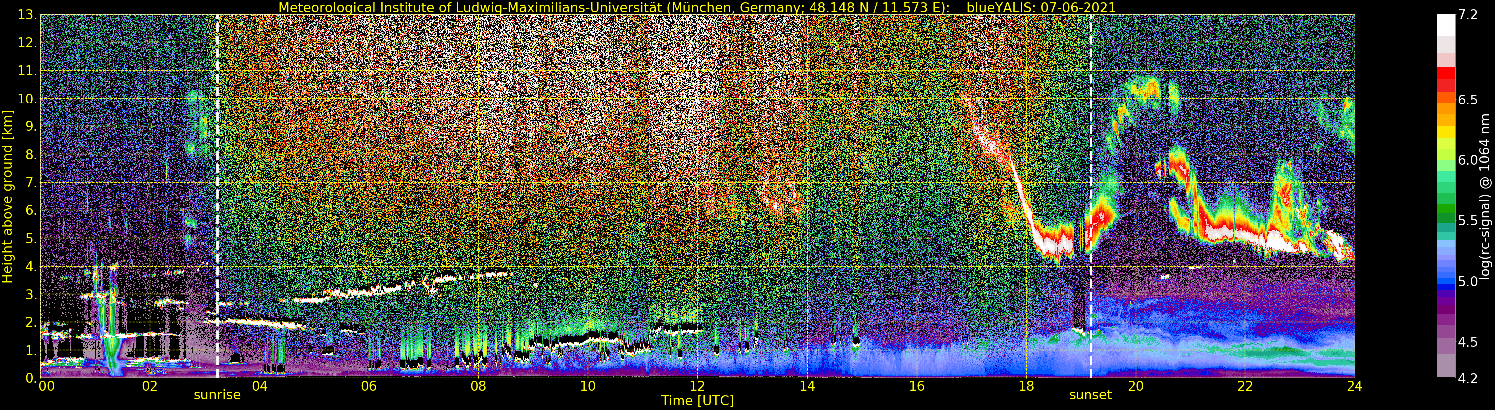This screenshot has height=410, width=1495.
Task: Click the 'Time [UTC]' axis label
Action: [697, 401]
